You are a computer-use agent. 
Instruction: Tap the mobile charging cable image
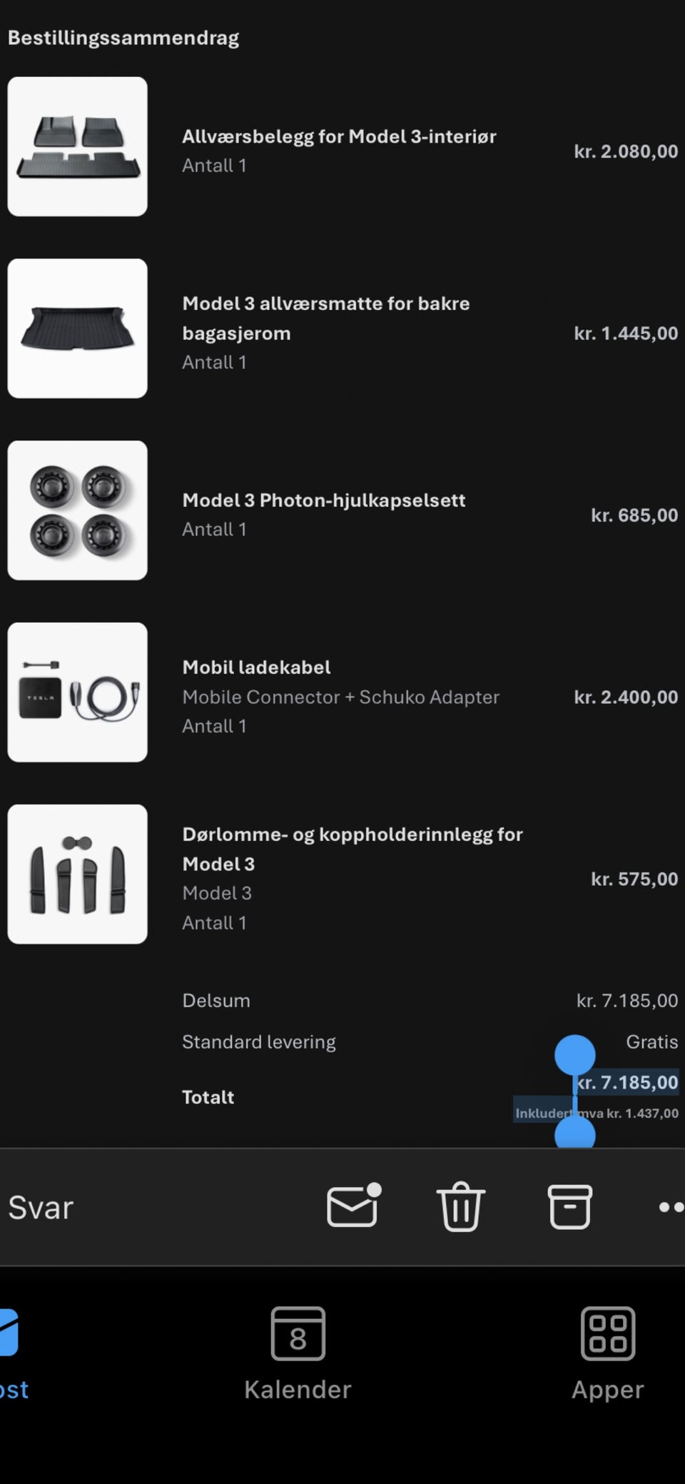[x=77, y=692]
